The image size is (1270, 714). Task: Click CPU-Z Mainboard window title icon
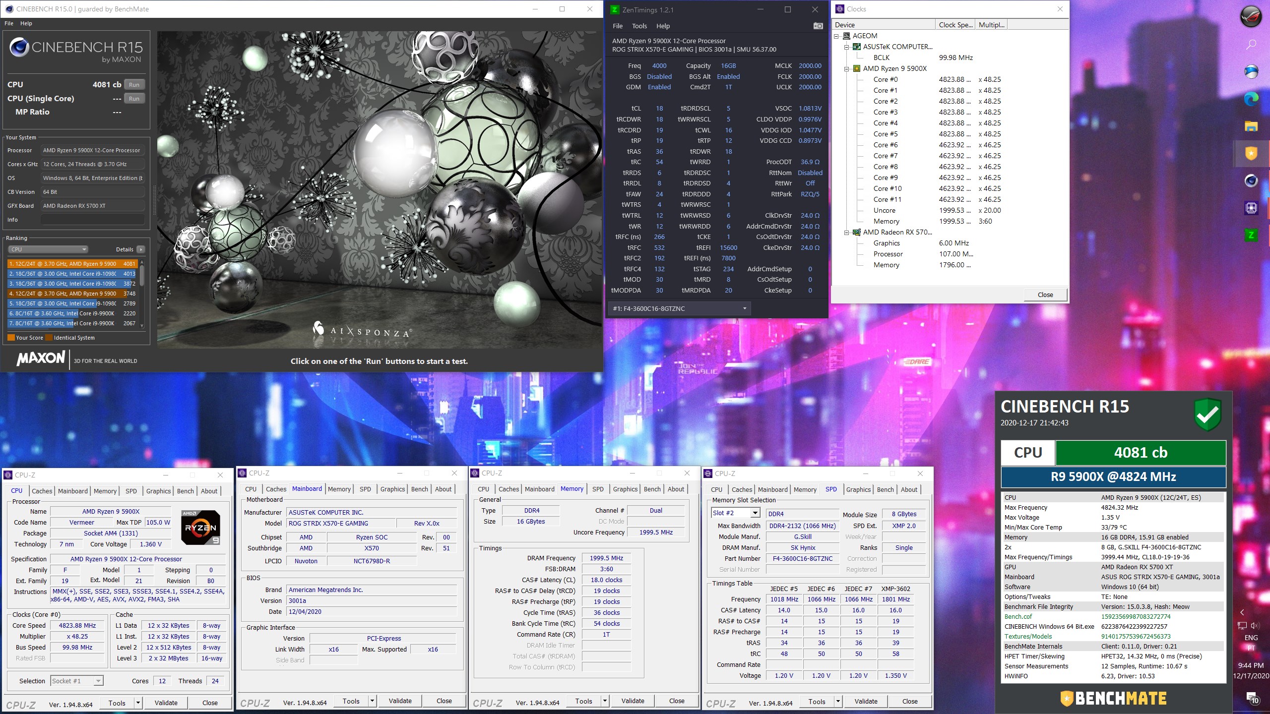tap(242, 473)
